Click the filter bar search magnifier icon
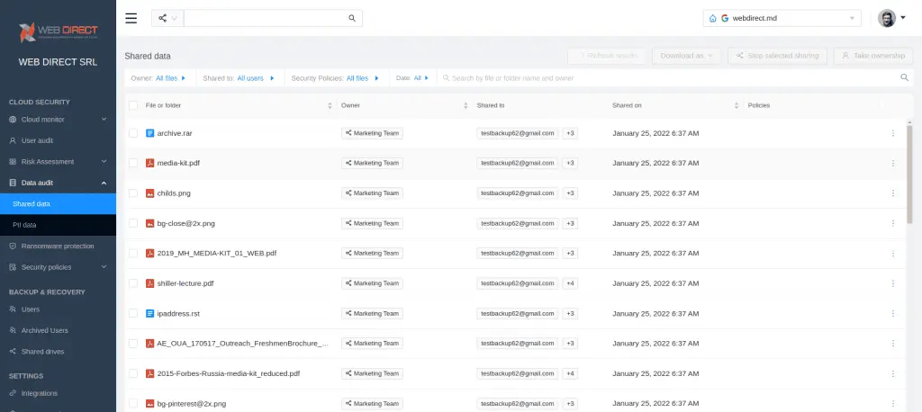The height and width of the screenshot is (412, 922). click(x=904, y=77)
